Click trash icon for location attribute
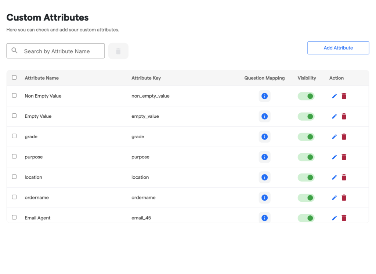This screenshot has height=274, width=376. point(344,177)
